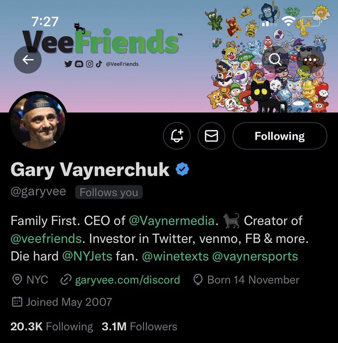Send a message via the envelope icon
Image resolution: width=338 pixels, height=343 pixels.
tap(211, 136)
